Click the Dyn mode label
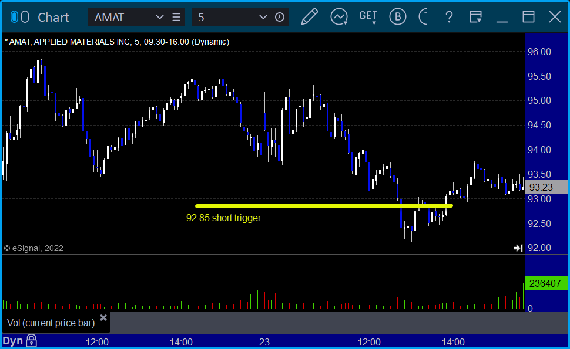The height and width of the screenshot is (349, 570). tap(13, 341)
